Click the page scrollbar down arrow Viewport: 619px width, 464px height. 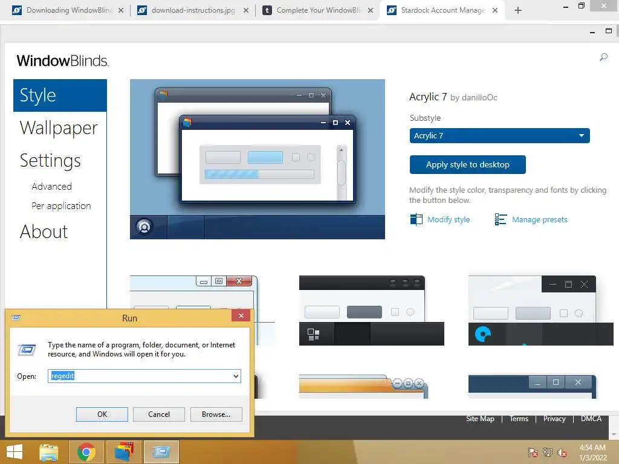[614, 435]
